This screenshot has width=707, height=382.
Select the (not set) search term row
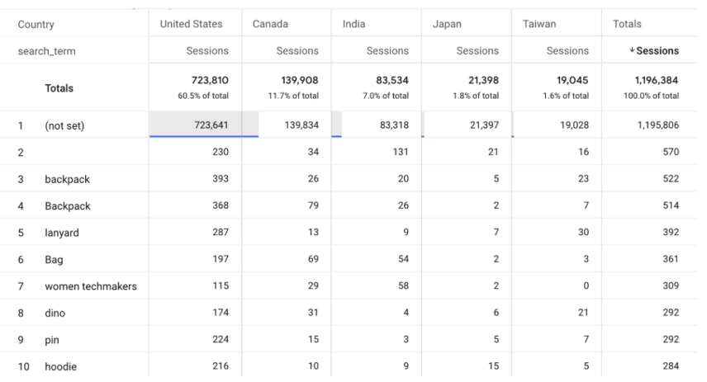click(64, 125)
